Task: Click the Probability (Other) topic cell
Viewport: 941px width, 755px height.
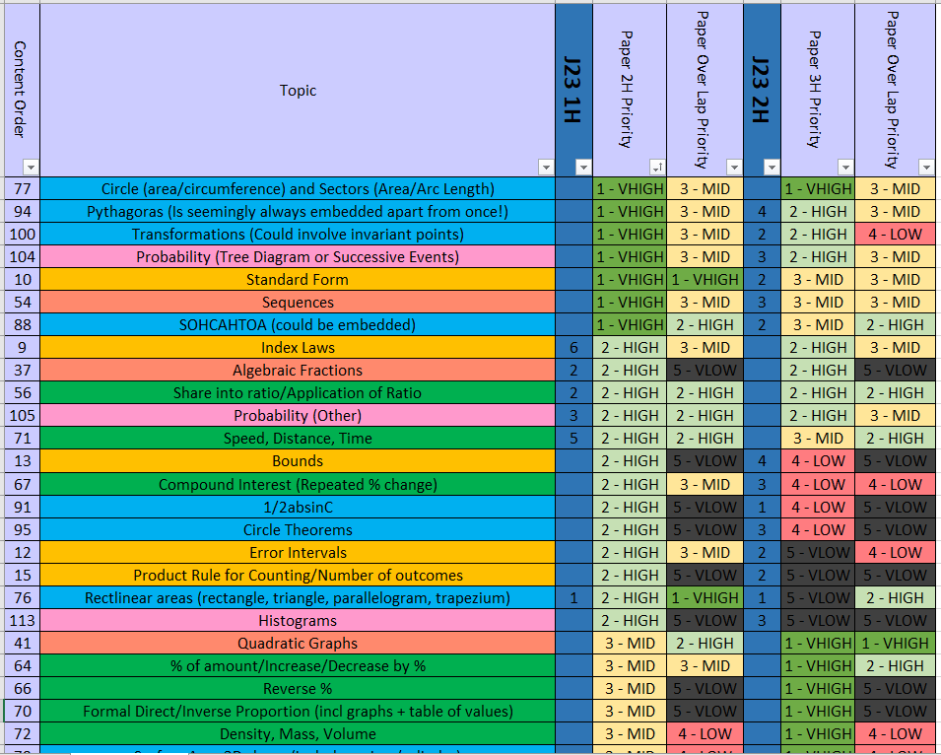Action: tap(298, 415)
